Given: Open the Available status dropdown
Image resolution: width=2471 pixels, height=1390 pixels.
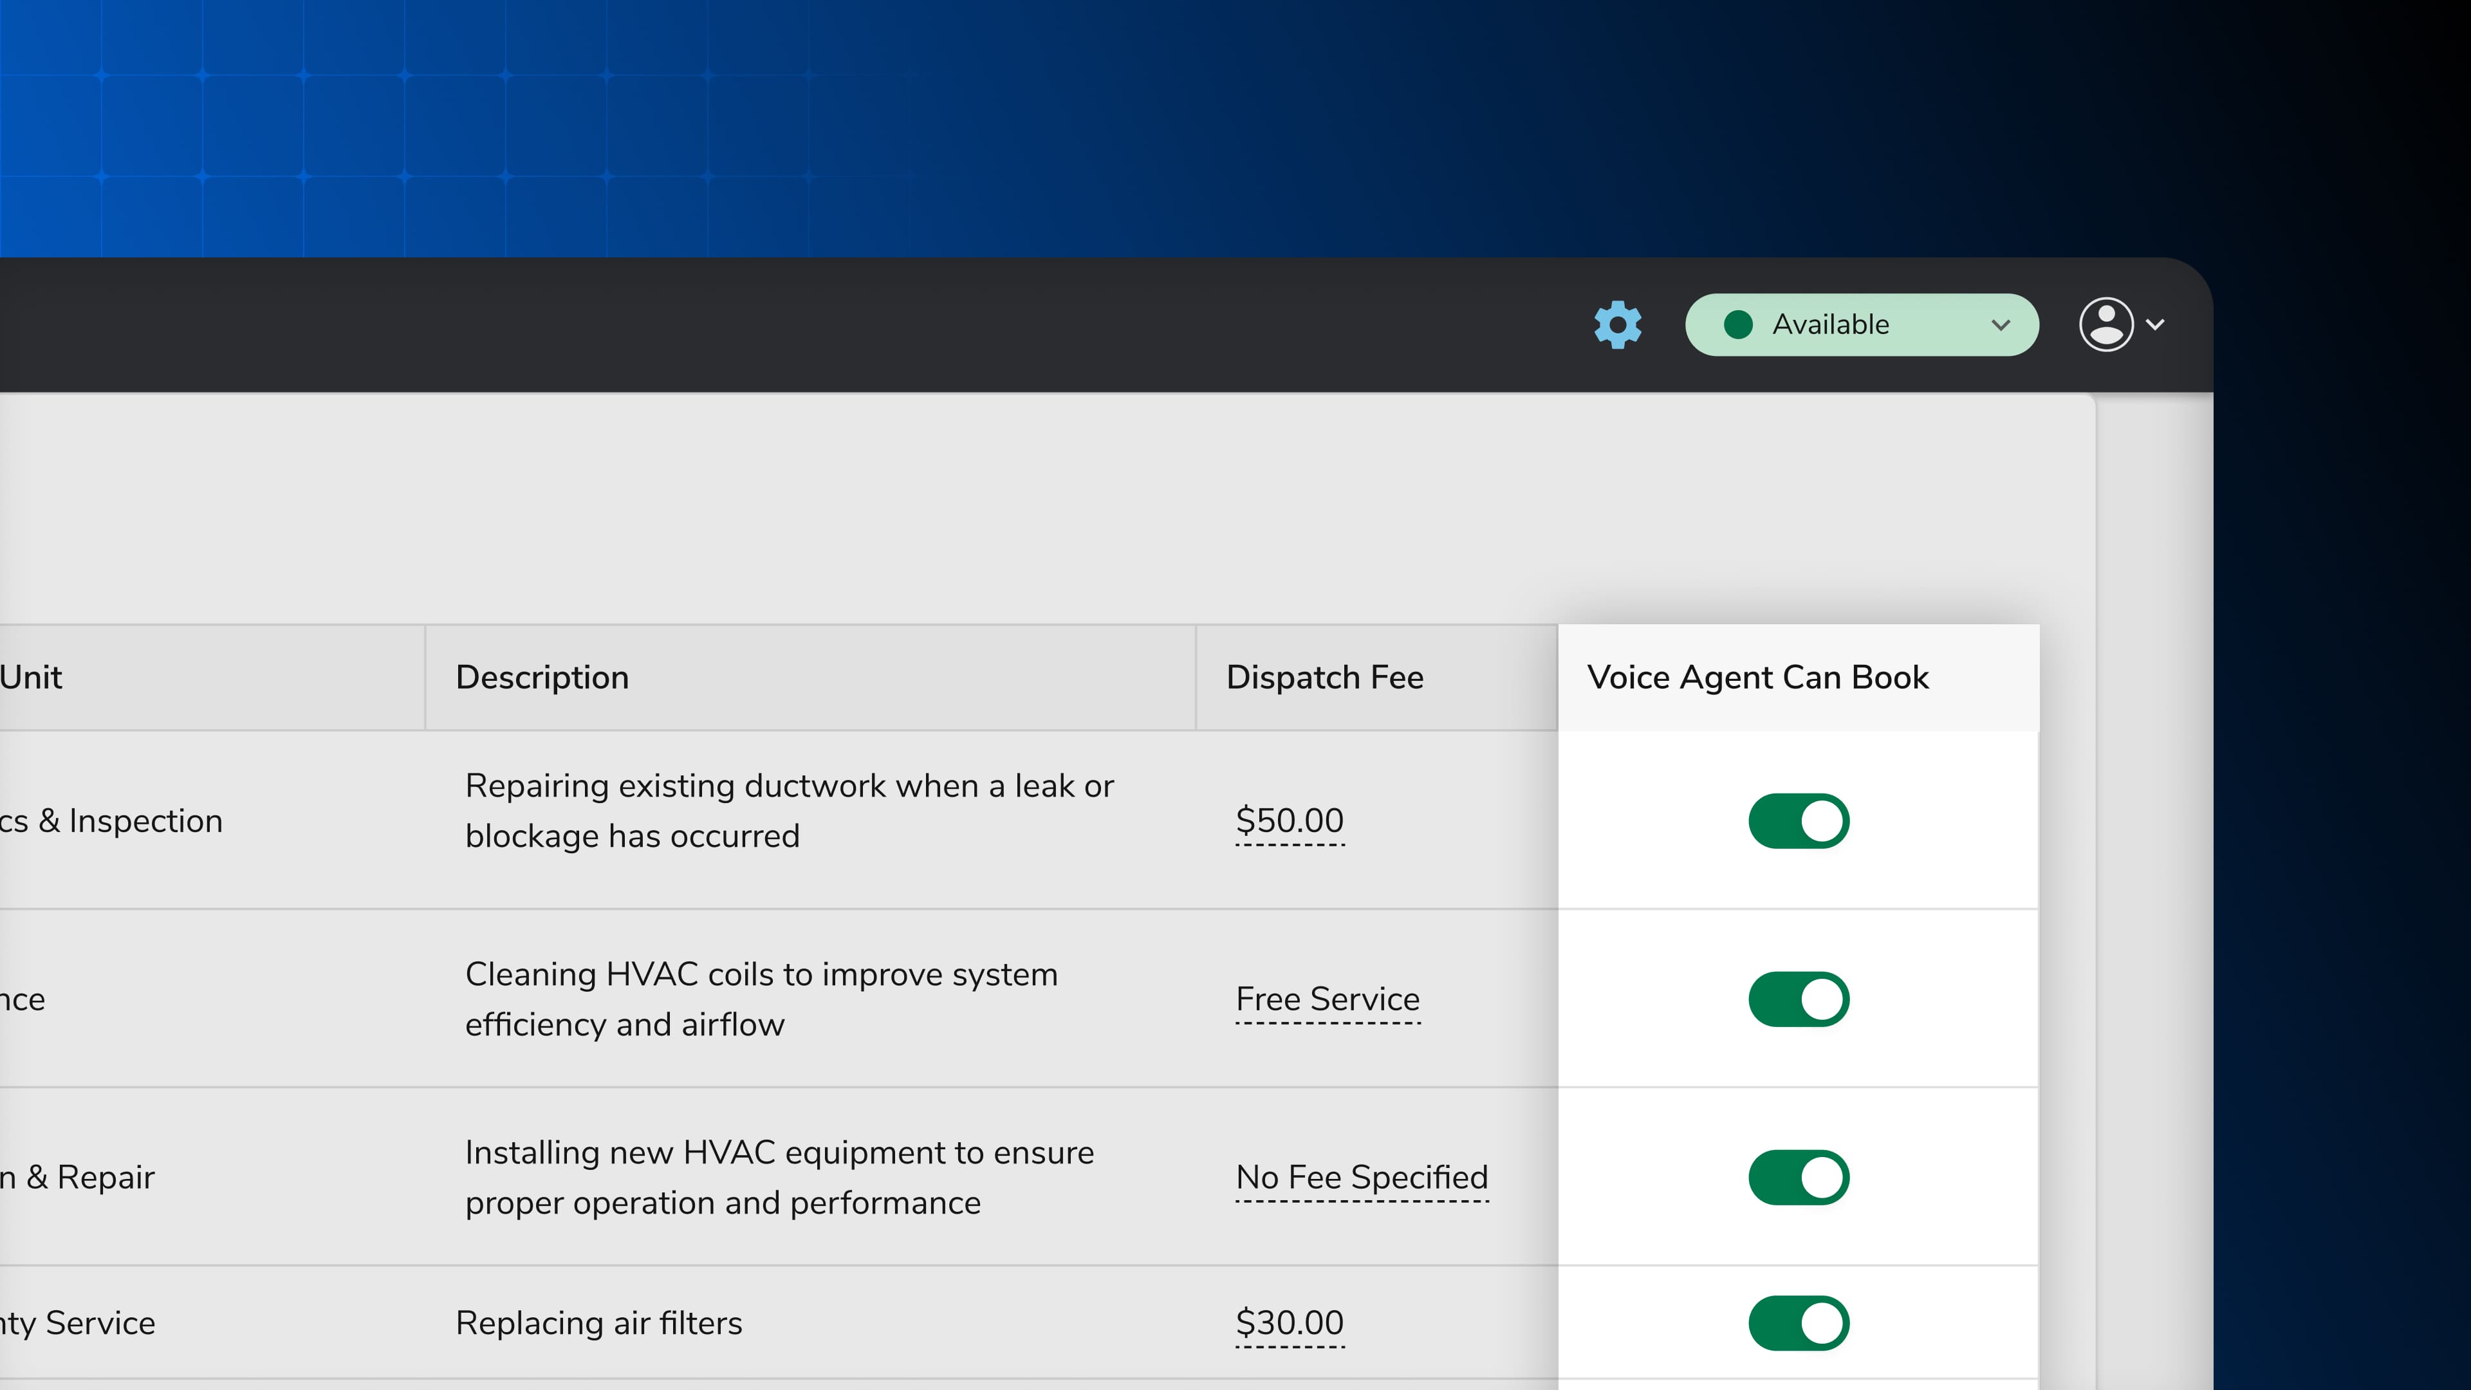Looking at the screenshot, I should (x=1860, y=325).
